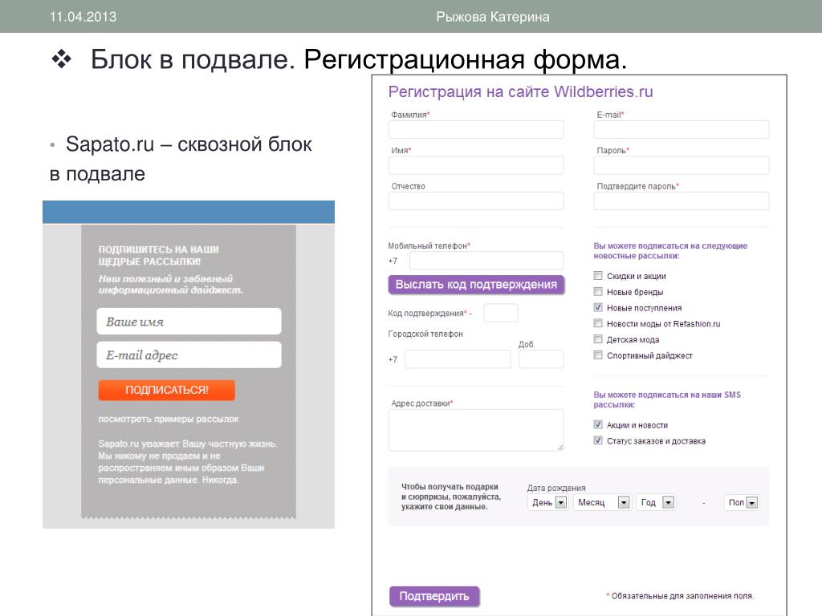Toggle Статус заказов и доставка checkbox

click(598, 440)
